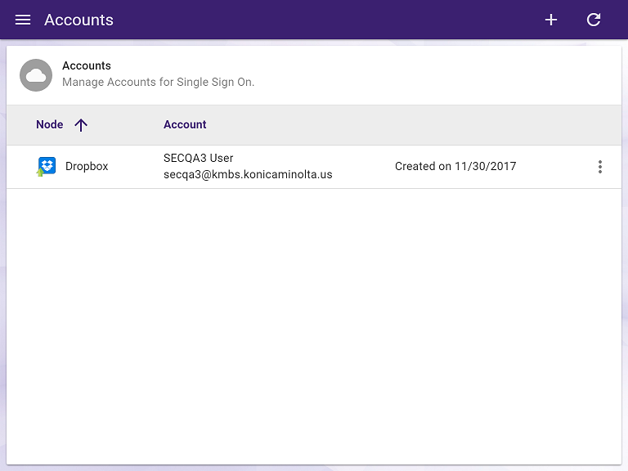Image resolution: width=628 pixels, height=471 pixels.
Task: Click the gray cloud Accounts icon
Action: click(x=36, y=75)
